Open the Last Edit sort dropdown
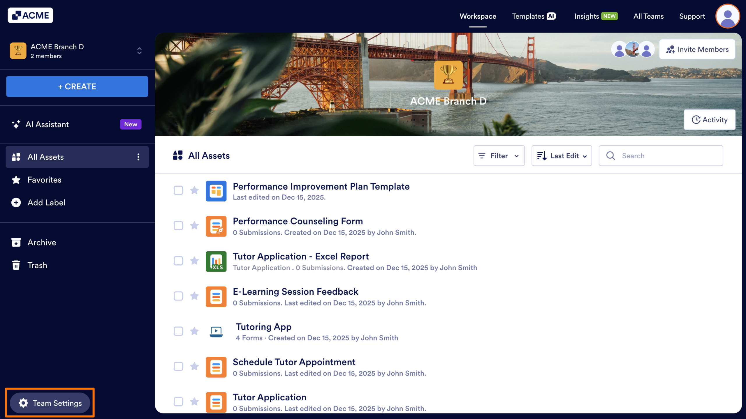Image resolution: width=746 pixels, height=419 pixels. [562, 156]
